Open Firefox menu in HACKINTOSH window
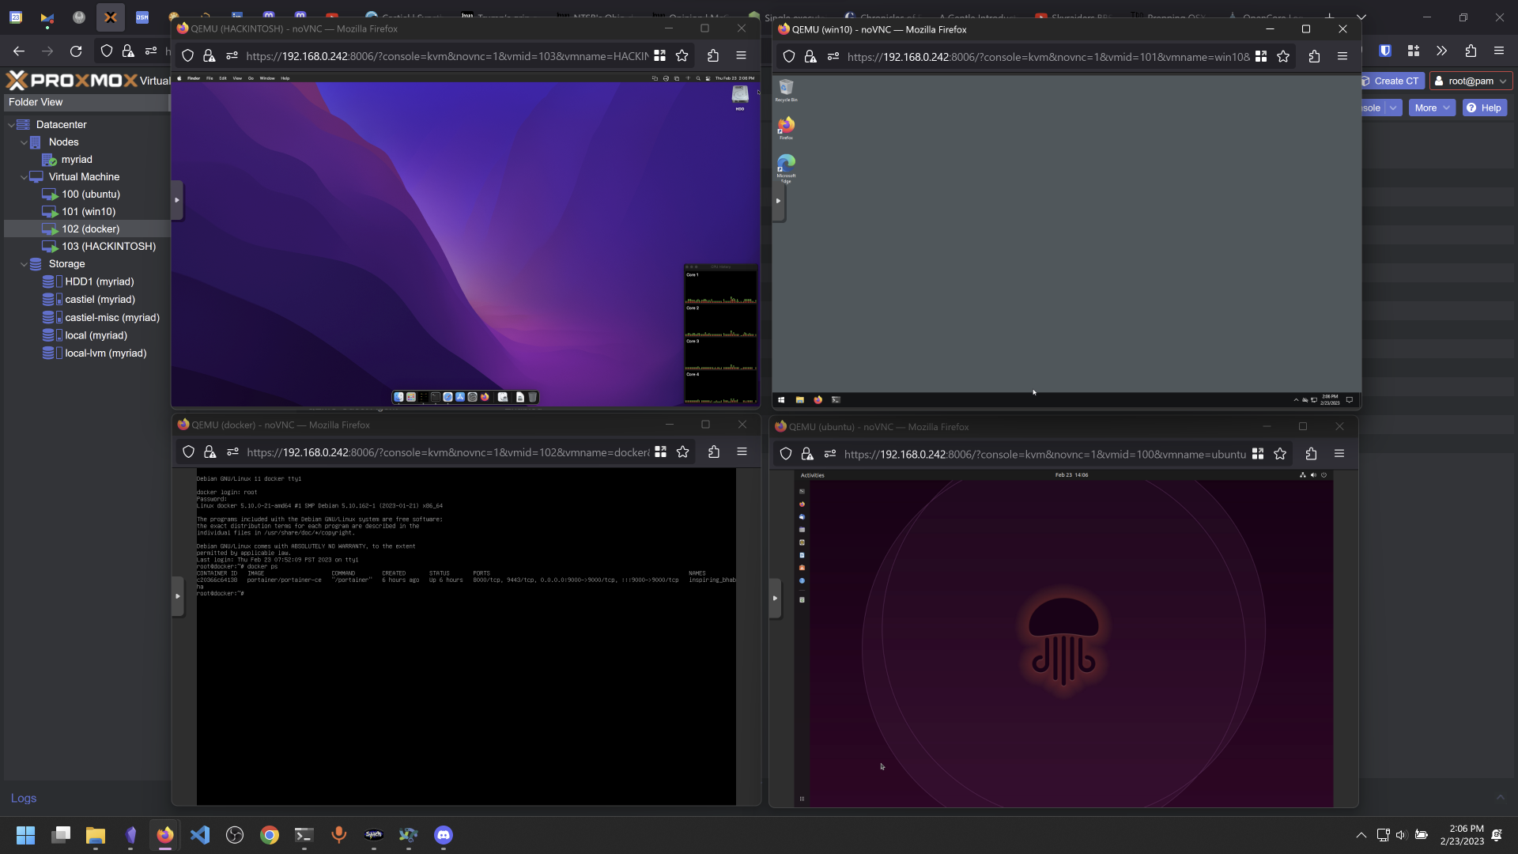 pyautogui.click(x=741, y=55)
